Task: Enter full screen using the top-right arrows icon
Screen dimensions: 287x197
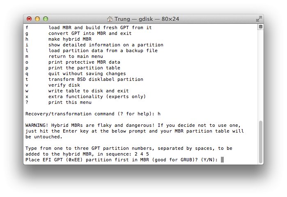Action: tap(259, 19)
